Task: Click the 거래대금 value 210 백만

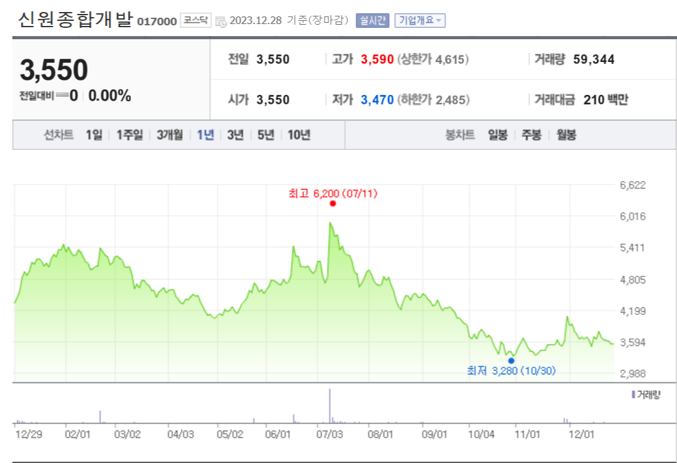Action: [606, 100]
